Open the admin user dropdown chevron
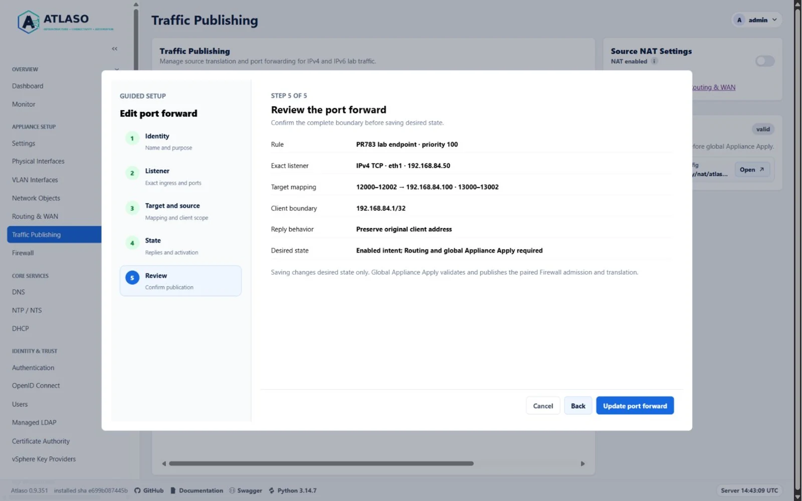This screenshot has height=501, width=802. pyautogui.click(x=774, y=20)
